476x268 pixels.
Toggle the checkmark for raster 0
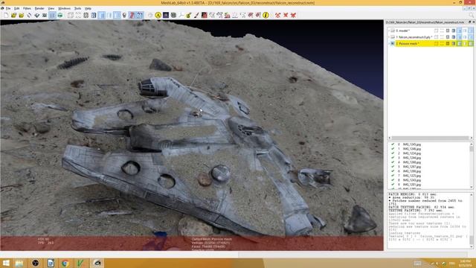click(393, 144)
